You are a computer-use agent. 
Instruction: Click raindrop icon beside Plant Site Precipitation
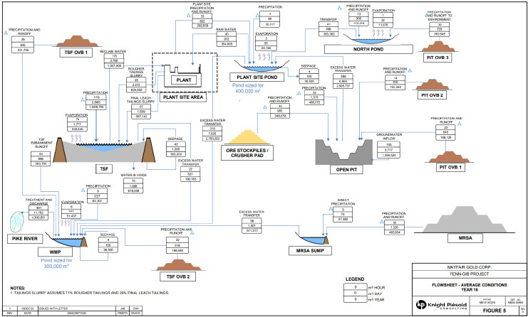click(187, 15)
